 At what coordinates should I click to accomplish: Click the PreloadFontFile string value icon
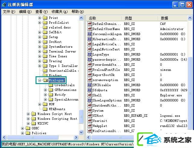(90, 70)
